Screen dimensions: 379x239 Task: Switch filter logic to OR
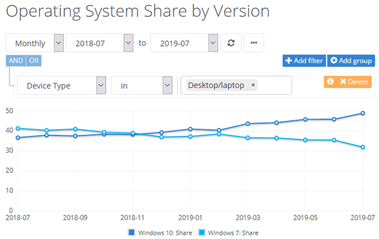coord(34,61)
